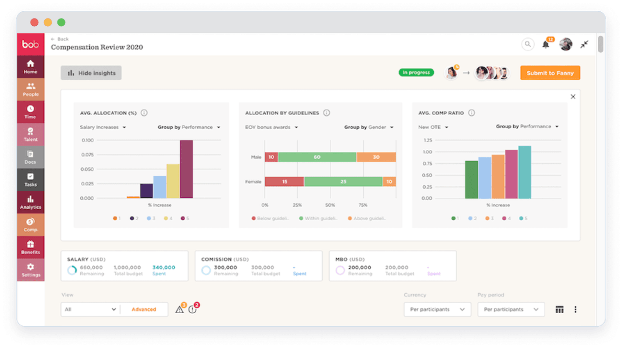
Task: Click info icon beside Allocation by Guidelines
Action: (327, 113)
